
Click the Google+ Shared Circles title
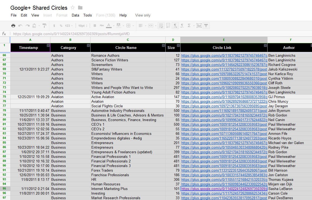[39, 8]
